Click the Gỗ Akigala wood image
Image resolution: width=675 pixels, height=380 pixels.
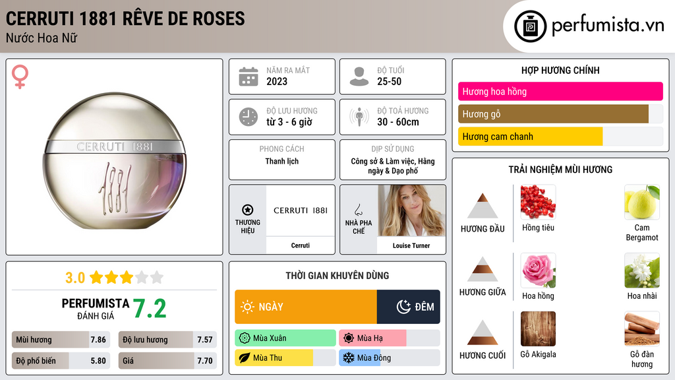[x=538, y=329]
